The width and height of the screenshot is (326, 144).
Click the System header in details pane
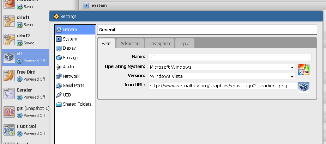pos(99,5)
